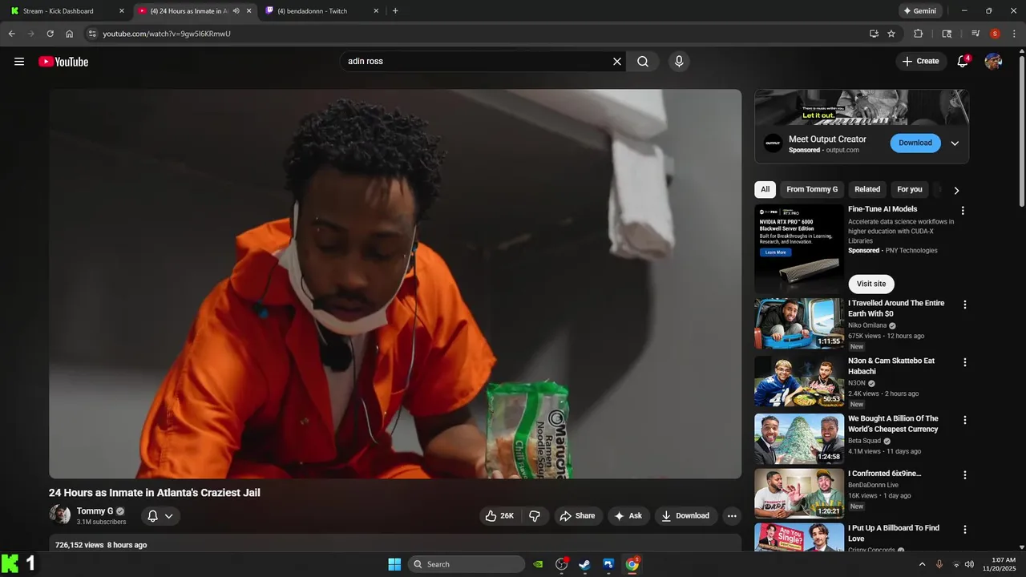Click the video player to pause

click(x=395, y=284)
